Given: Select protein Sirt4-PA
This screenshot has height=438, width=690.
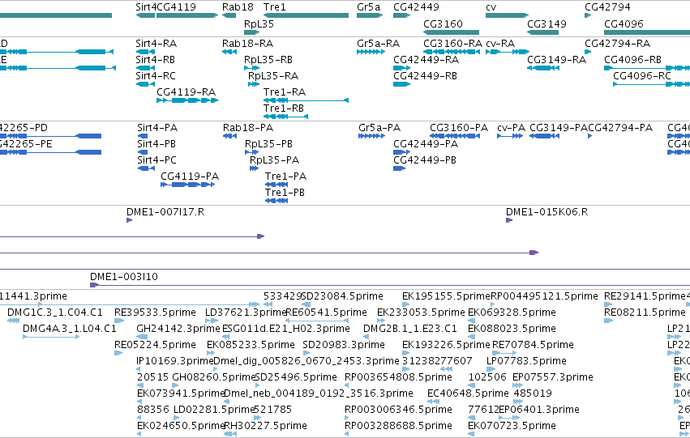Looking at the screenshot, I should click(143, 136).
